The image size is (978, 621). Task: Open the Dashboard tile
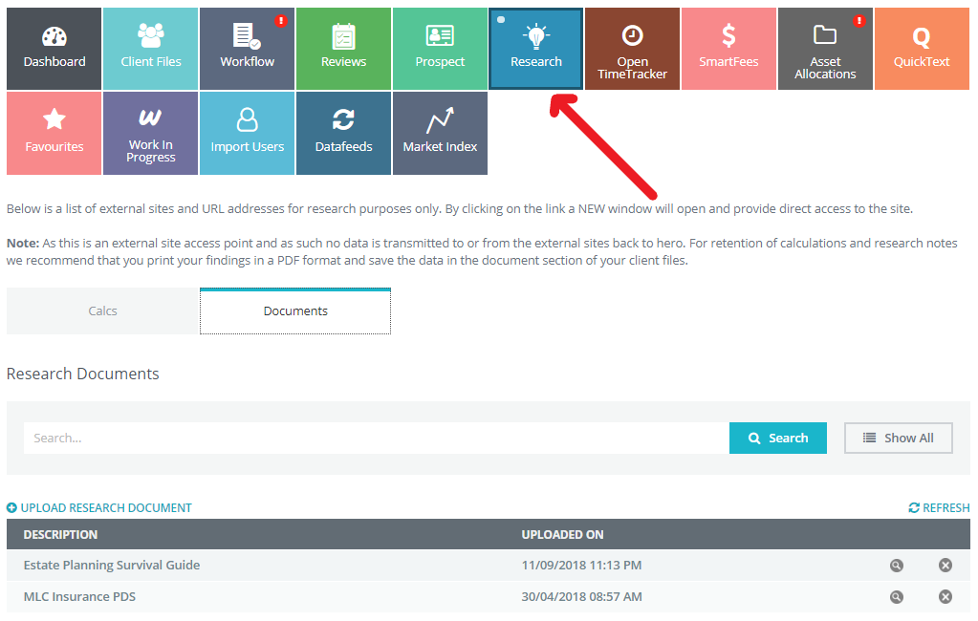[x=54, y=49]
